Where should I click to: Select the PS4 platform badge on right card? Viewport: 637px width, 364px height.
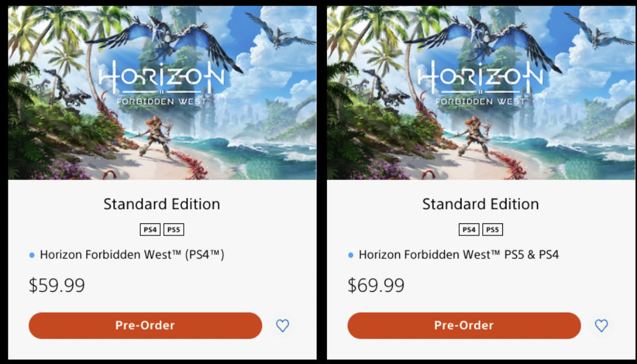[x=468, y=229]
